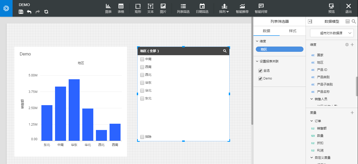
Task: Collapse the 设置报表关联 section
Action: coord(257,61)
